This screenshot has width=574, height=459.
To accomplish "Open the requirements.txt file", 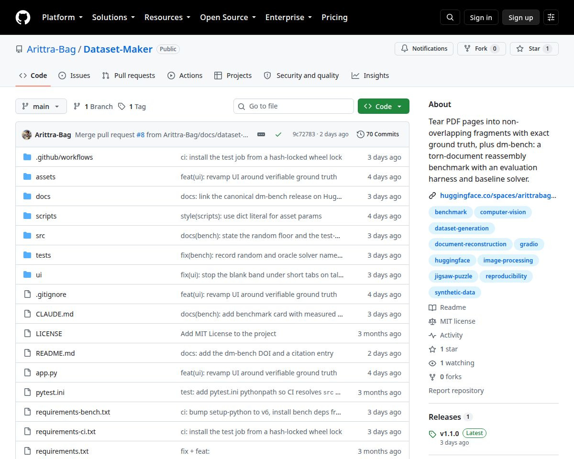I will point(62,451).
